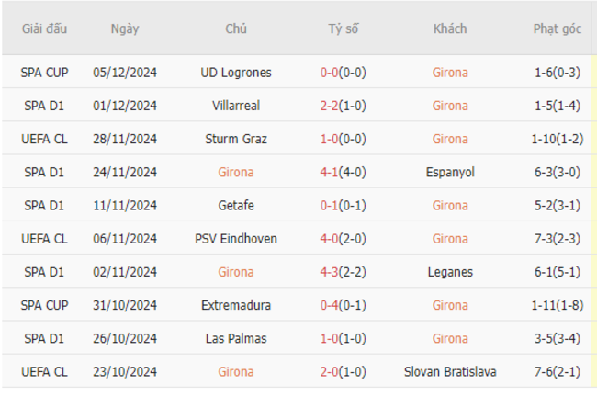Open Villarreal team link
Image resolution: width=597 pixels, height=396 pixels.
[x=236, y=106]
